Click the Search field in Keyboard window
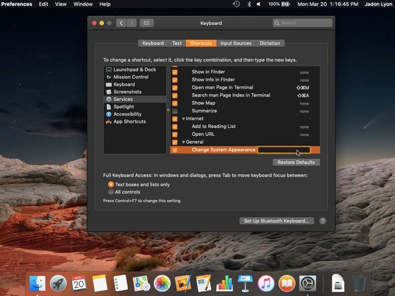 click(x=302, y=23)
